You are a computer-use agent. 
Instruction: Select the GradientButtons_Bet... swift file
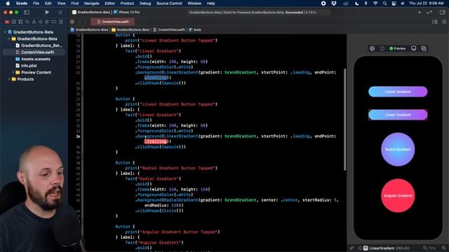pos(39,45)
